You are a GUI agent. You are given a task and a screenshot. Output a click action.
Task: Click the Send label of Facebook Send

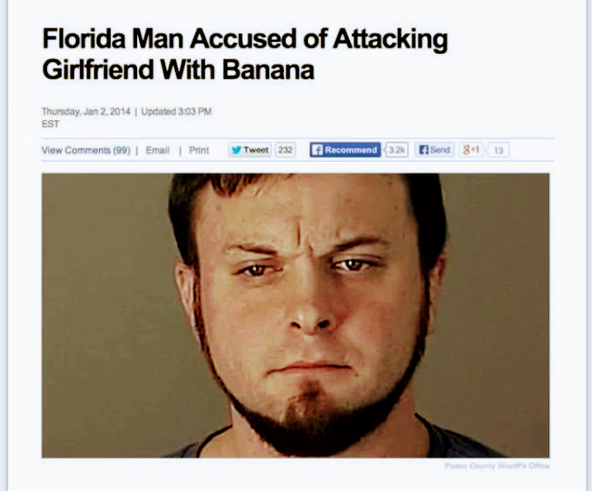coord(440,150)
